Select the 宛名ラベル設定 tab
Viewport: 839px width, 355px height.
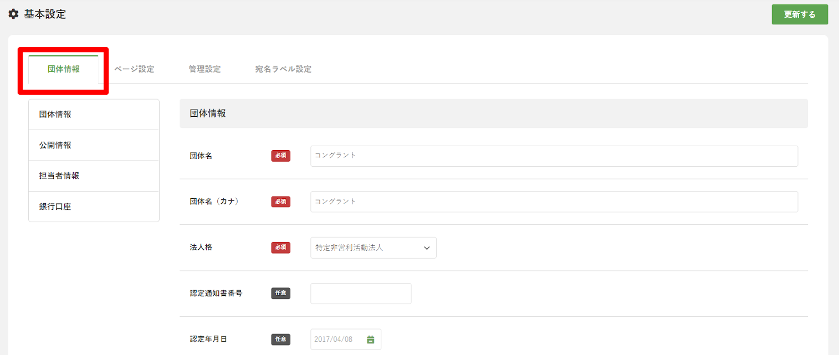click(x=283, y=69)
